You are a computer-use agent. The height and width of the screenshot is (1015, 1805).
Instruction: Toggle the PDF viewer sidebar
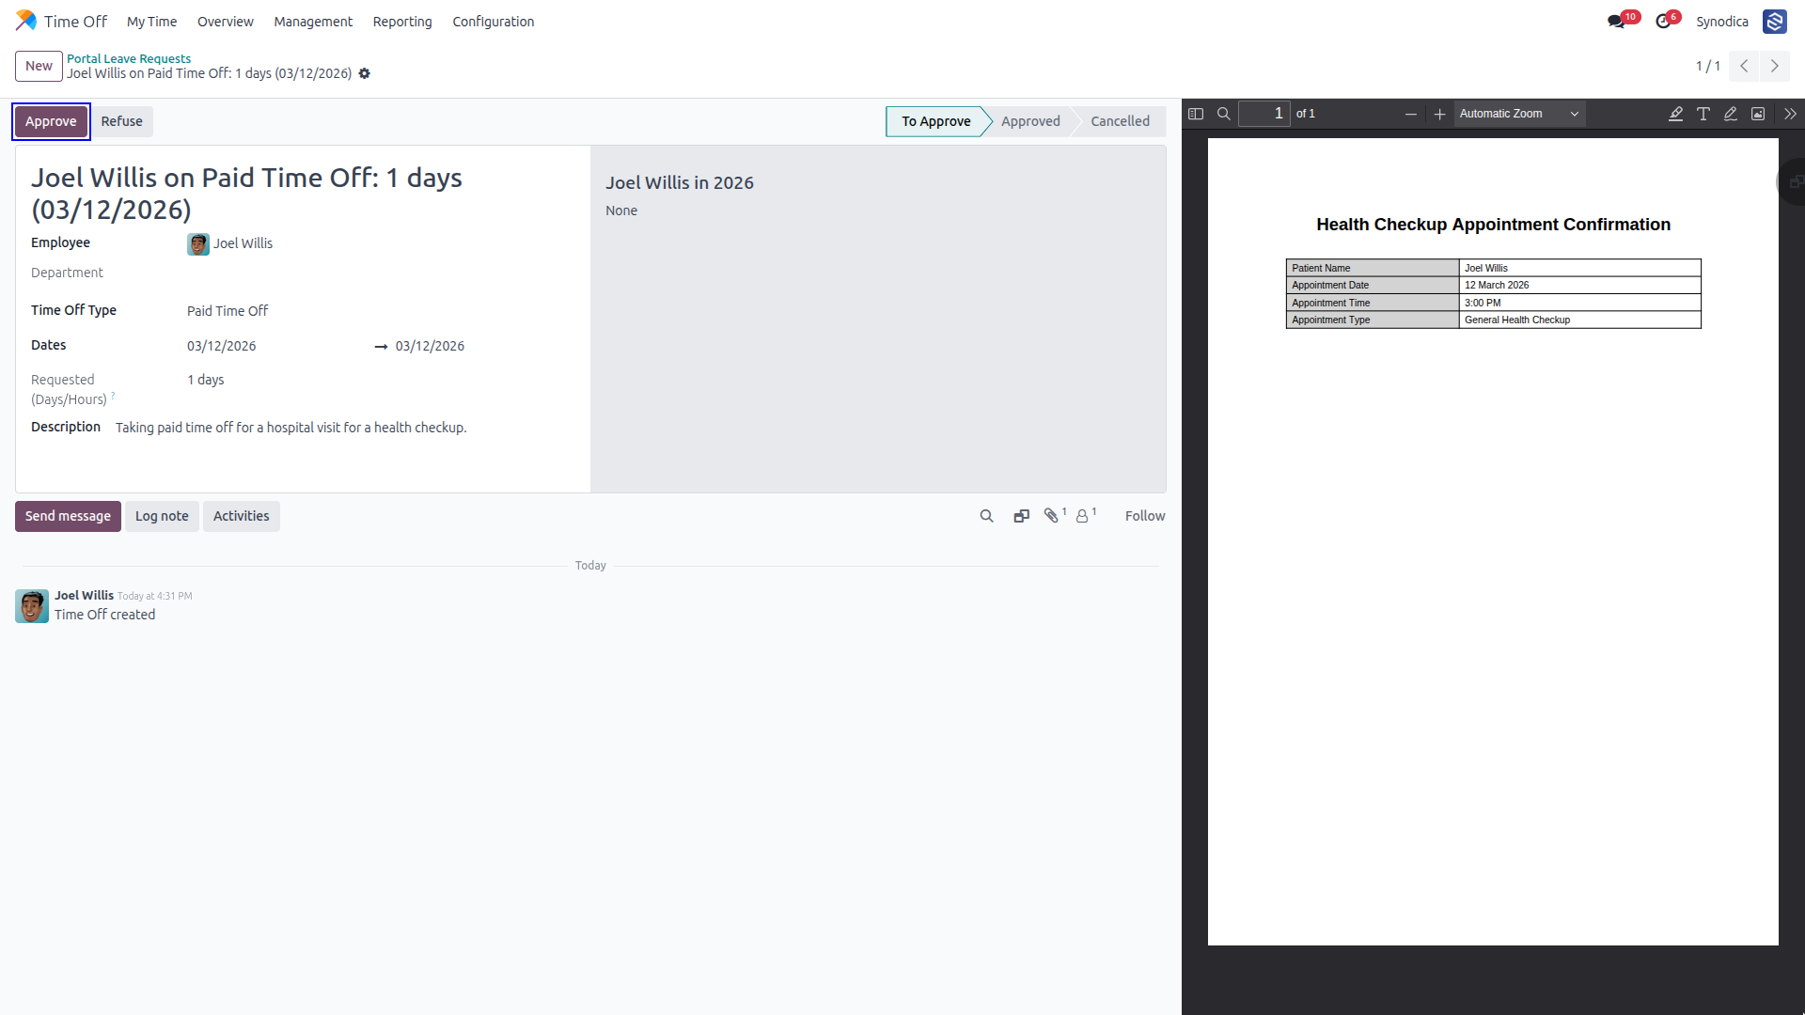point(1196,114)
